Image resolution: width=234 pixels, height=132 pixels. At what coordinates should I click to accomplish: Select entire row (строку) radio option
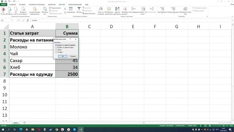(x=58, y=50)
